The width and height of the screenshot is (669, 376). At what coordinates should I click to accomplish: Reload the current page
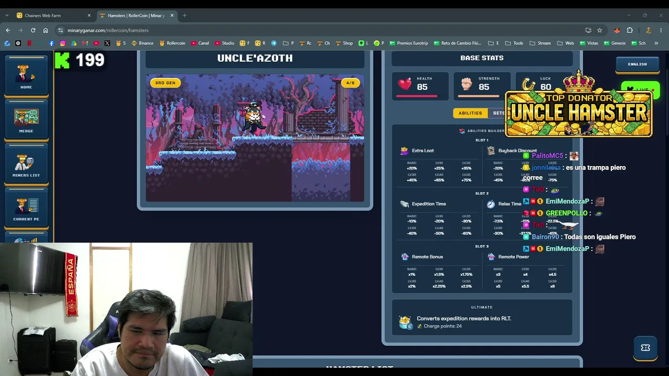(x=33, y=30)
